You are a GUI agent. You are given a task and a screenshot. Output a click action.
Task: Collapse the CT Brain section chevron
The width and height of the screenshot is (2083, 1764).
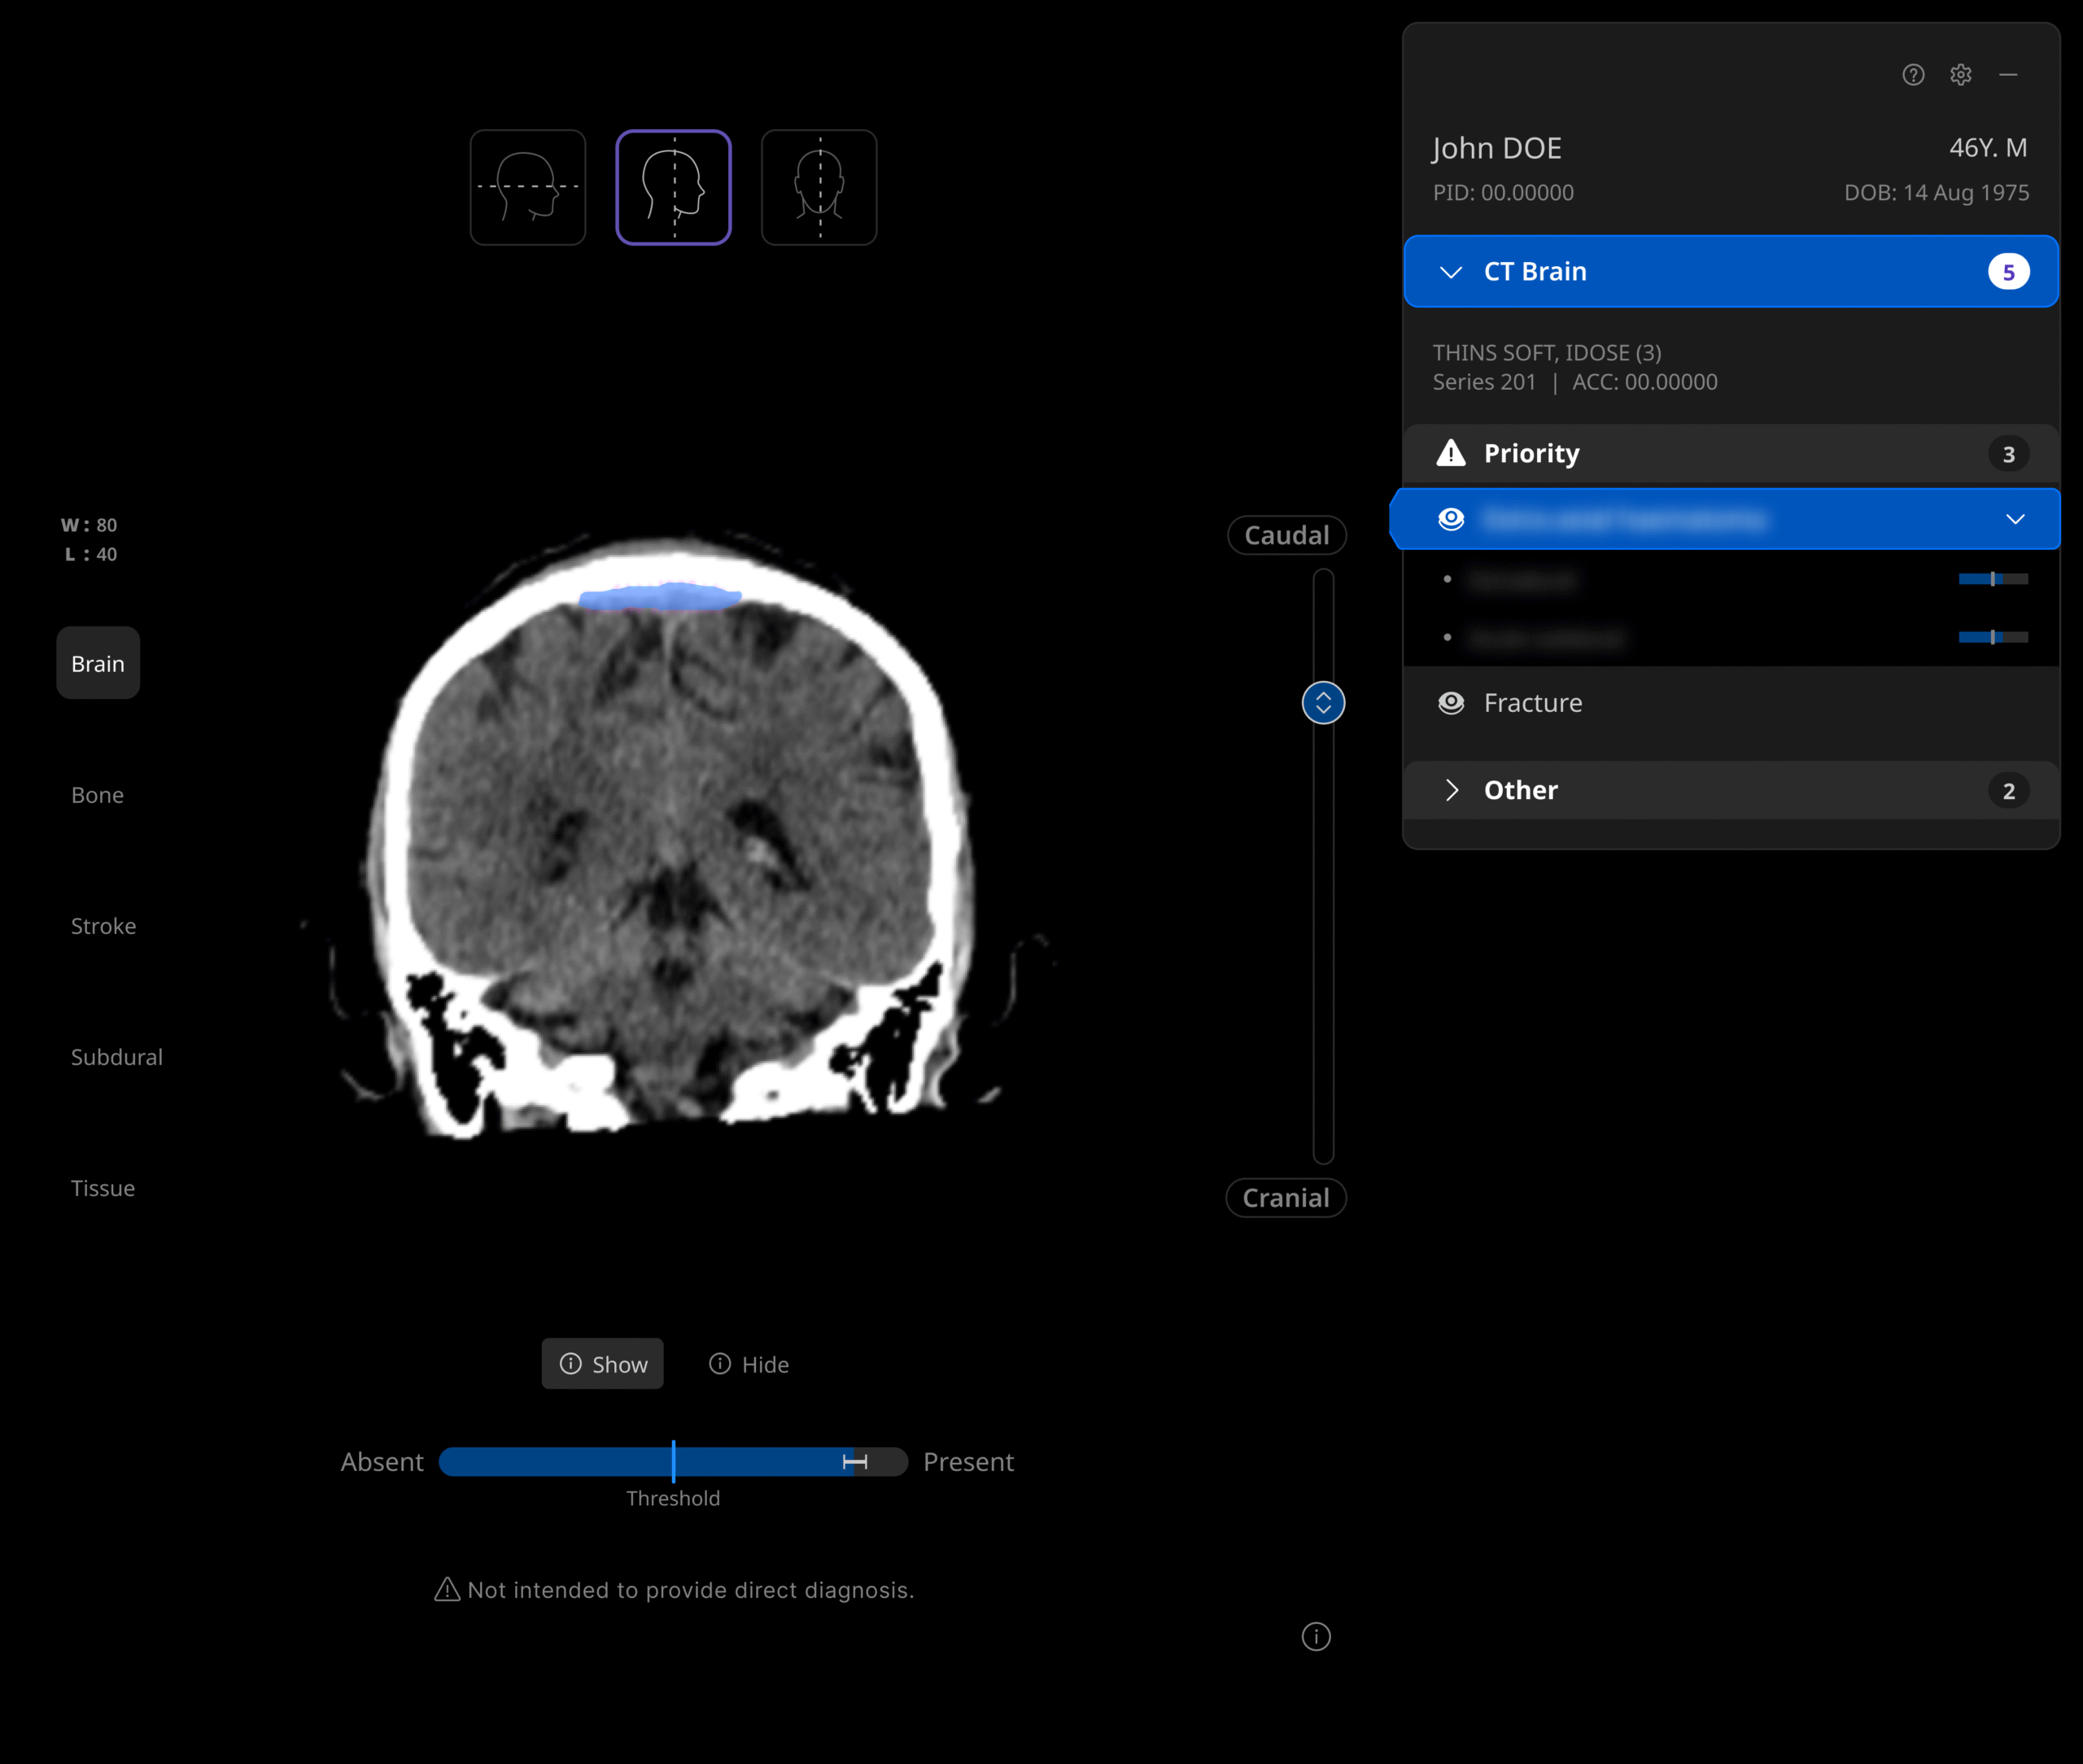(x=1451, y=272)
